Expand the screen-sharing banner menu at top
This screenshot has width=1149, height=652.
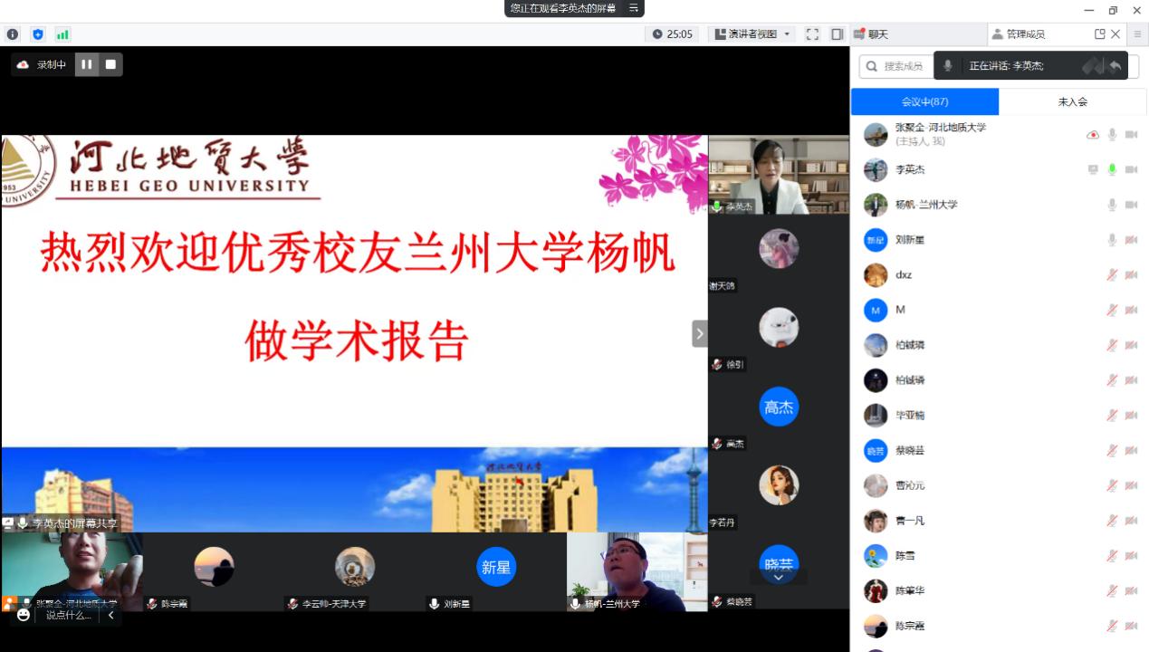(x=634, y=8)
